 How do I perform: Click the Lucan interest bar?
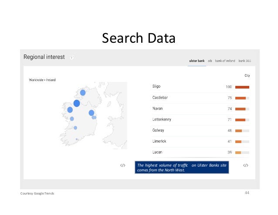click(x=242, y=153)
